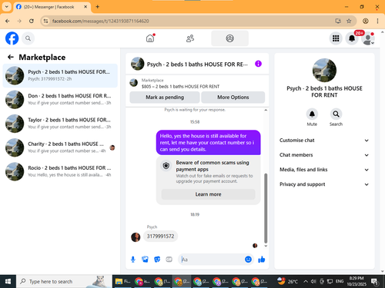Viewport: 385px width, 288px height.
Task: Open the Friends icon in top navigation
Action: tap(190, 38)
